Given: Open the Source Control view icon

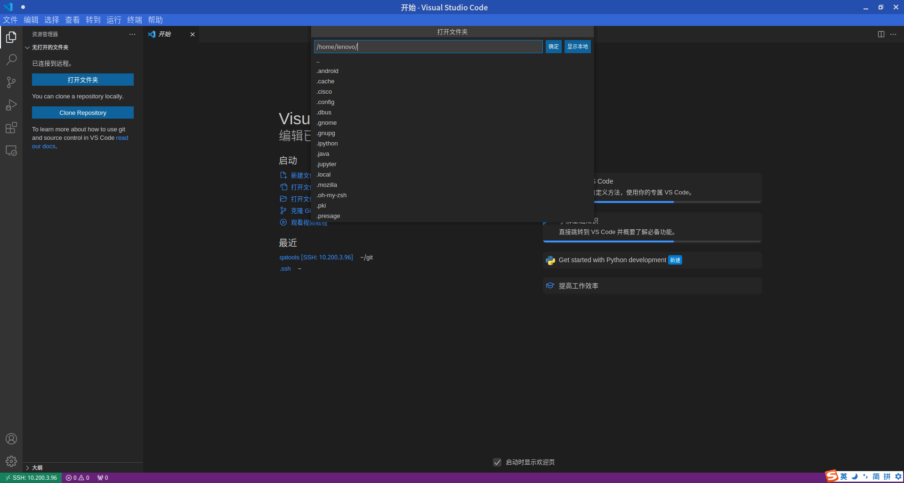Looking at the screenshot, I should click(x=11, y=82).
